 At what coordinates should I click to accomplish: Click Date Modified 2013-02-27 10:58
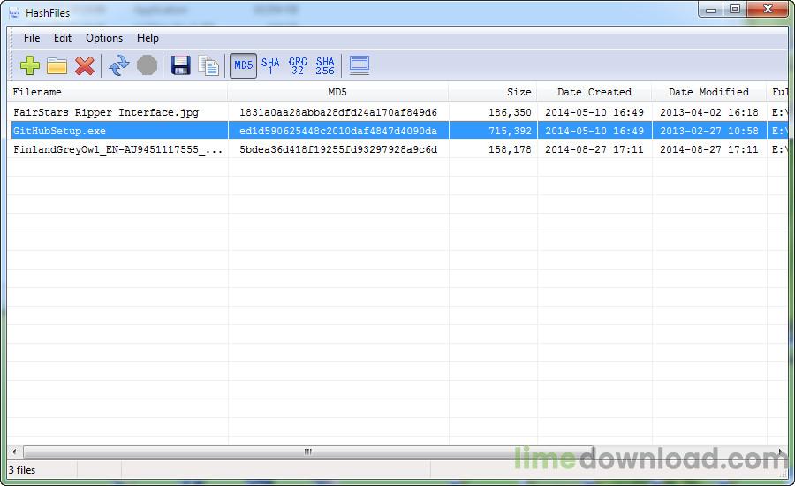pos(708,131)
